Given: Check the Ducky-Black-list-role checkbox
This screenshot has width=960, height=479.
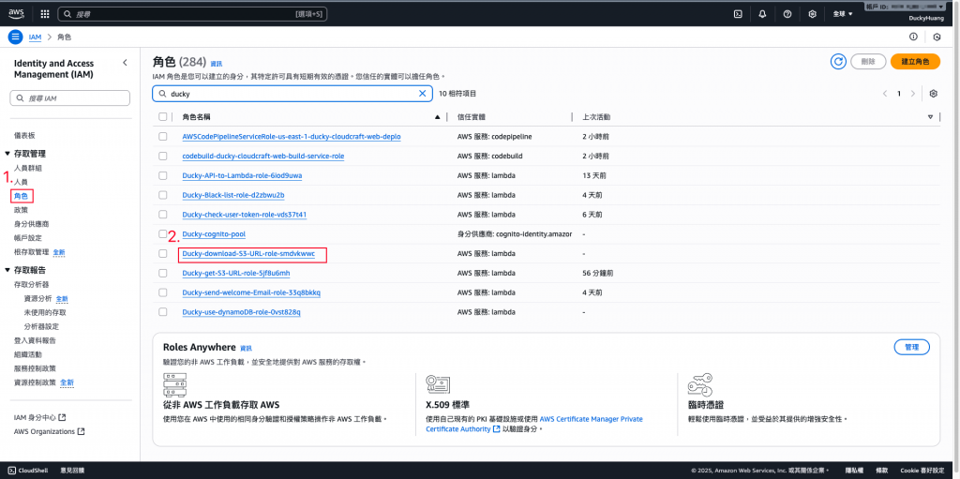Looking at the screenshot, I should tap(163, 195).
